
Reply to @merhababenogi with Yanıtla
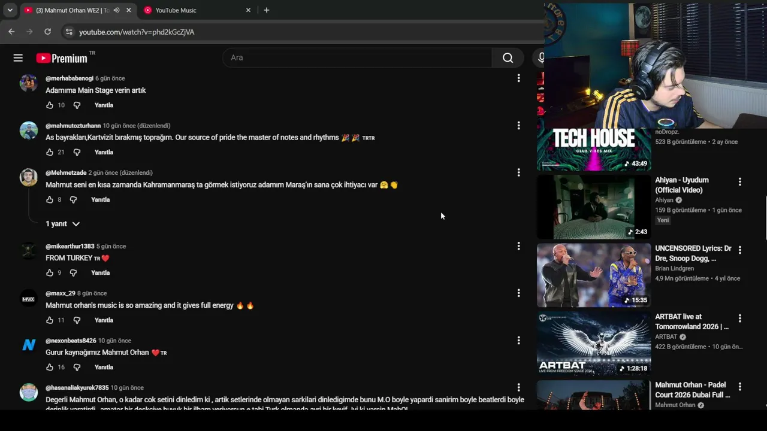click(104, 105)
